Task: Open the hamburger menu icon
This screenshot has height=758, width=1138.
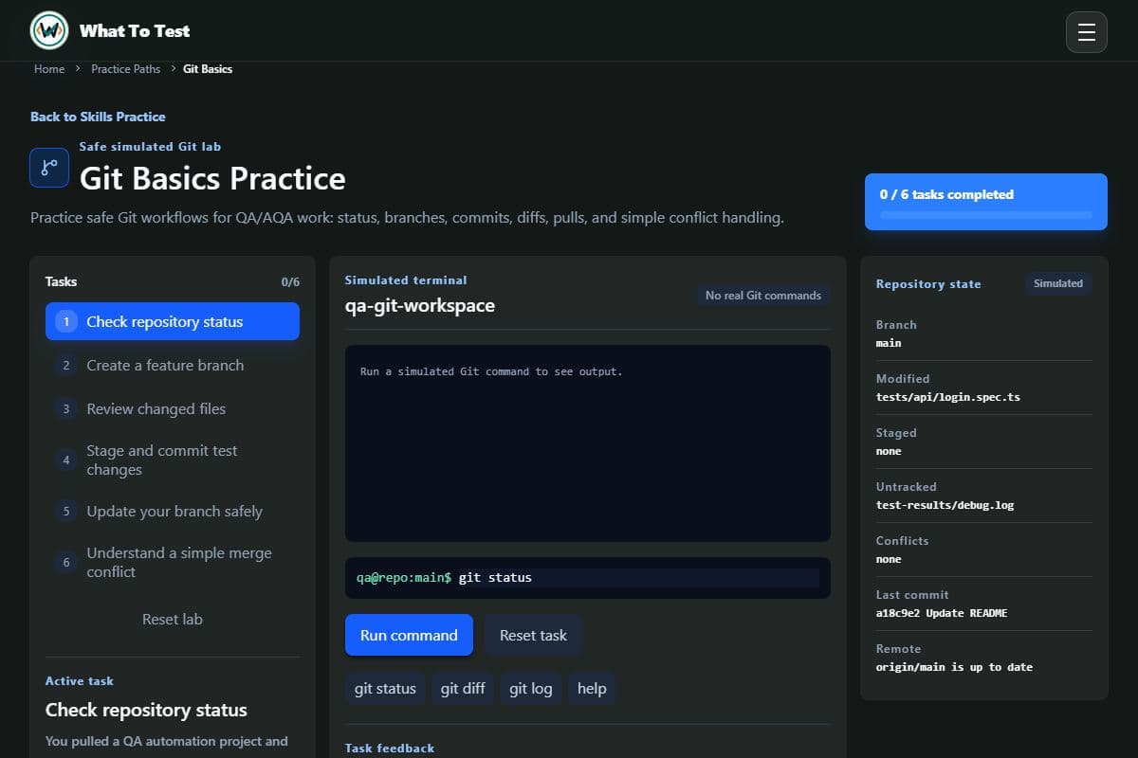Action: point(1087,32)
